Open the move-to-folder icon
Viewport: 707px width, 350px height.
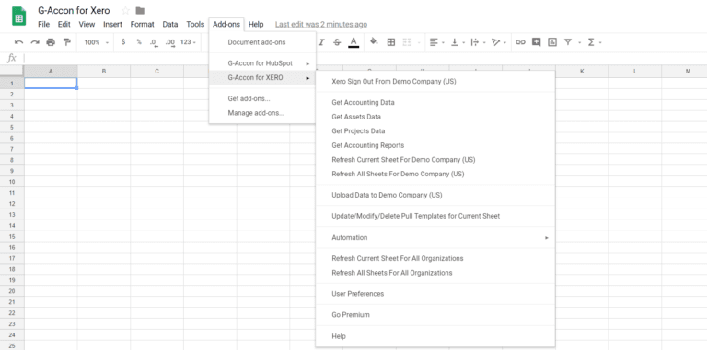coord(140,10)
